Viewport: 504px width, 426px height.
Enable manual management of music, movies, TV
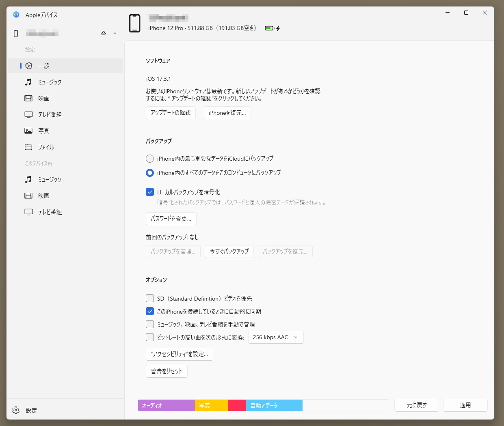click(x=150, y=324)
